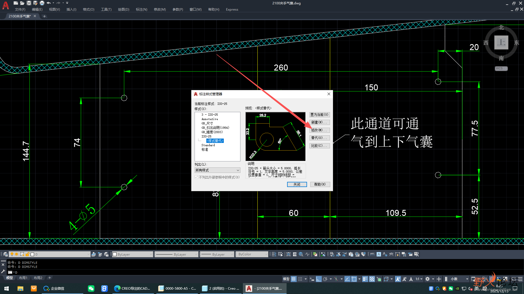The image size is (524, 294).
Task: Click the Save icon in quick access toolbar
Action: point(29,3)
